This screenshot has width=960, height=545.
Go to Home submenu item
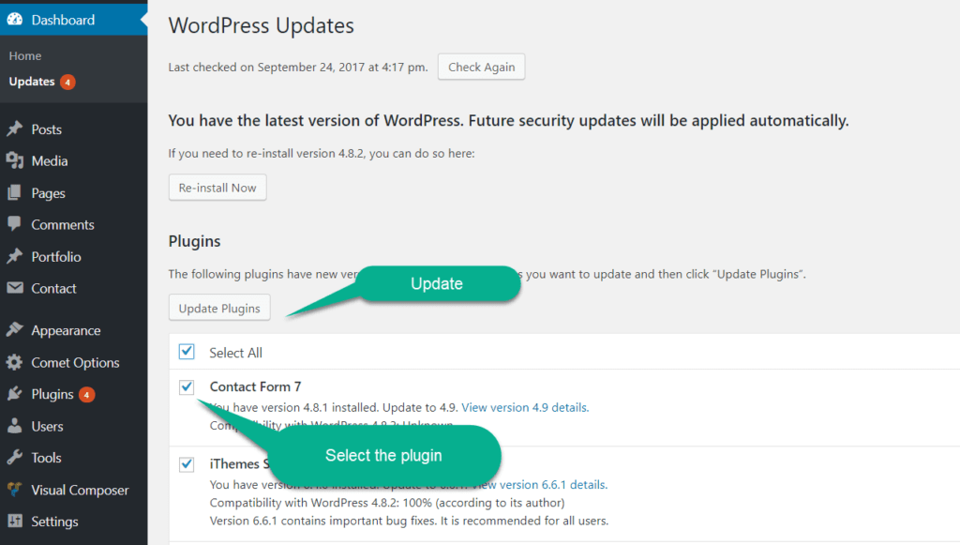(25, 55)
